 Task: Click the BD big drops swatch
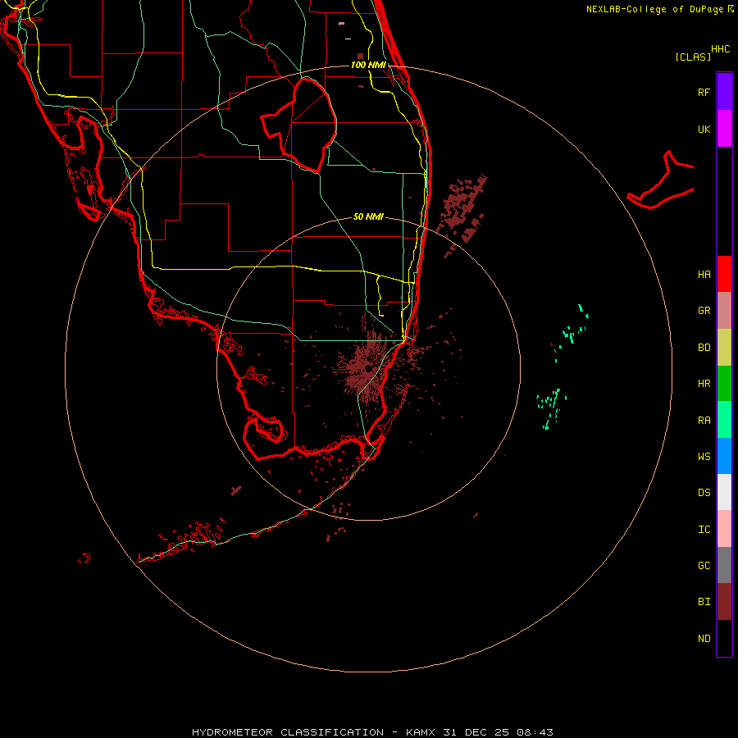point(724,348)
